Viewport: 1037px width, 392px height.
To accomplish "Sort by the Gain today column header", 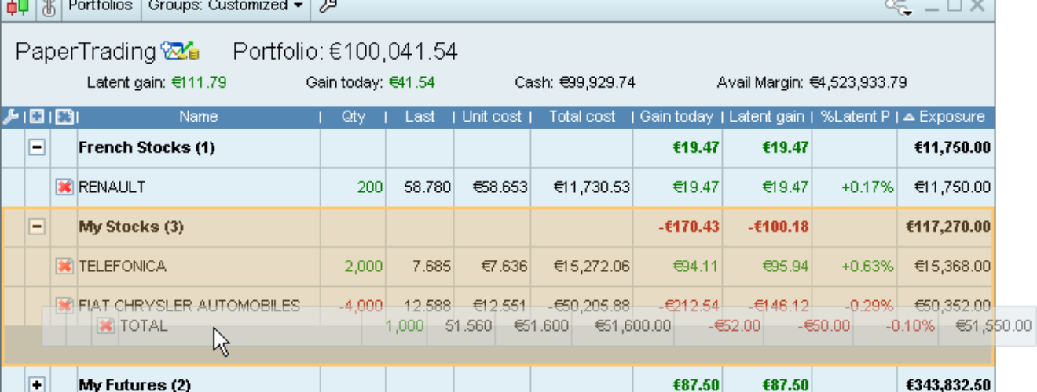I will click(x=676, y=117).
